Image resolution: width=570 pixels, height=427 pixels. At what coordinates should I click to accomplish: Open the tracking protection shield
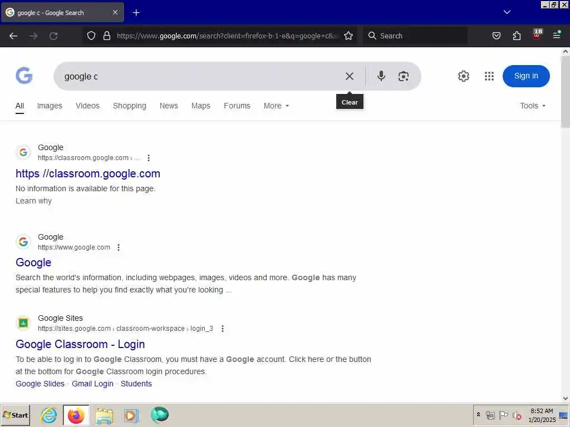[x=91, y=36]
